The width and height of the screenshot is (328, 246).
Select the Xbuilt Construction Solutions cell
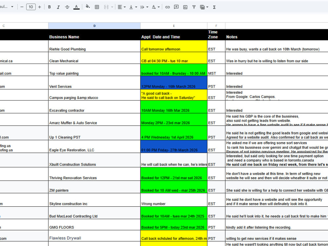click(94, 160)
